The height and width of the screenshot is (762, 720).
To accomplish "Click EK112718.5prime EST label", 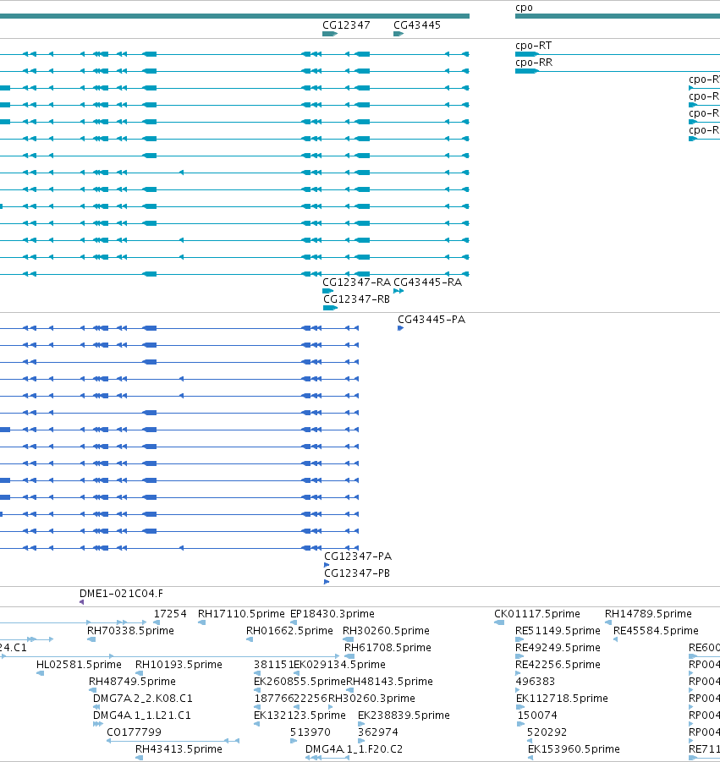I will (562, 699).
